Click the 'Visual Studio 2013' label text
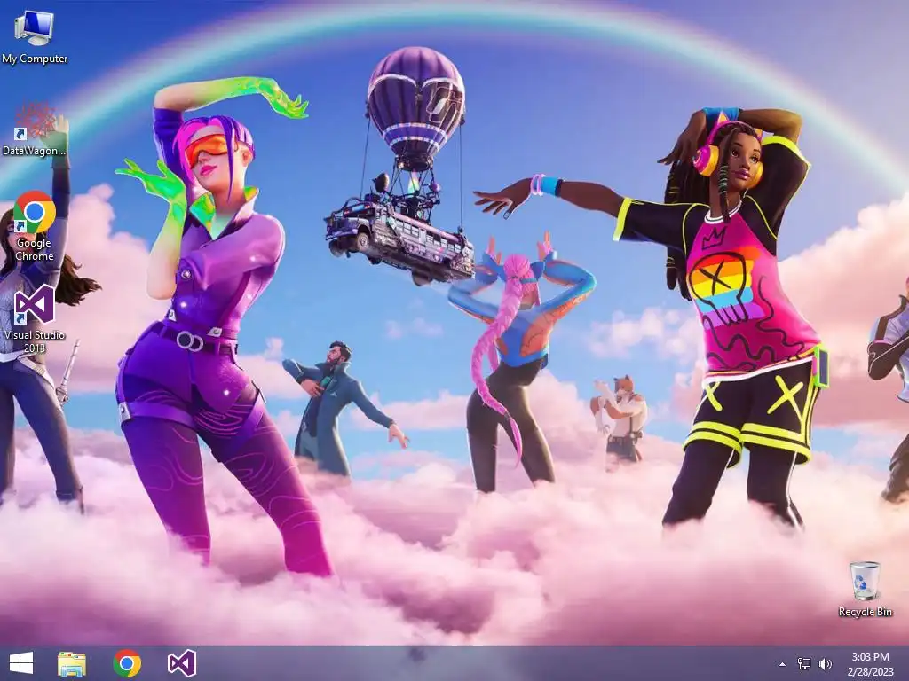 pos(35,341)
